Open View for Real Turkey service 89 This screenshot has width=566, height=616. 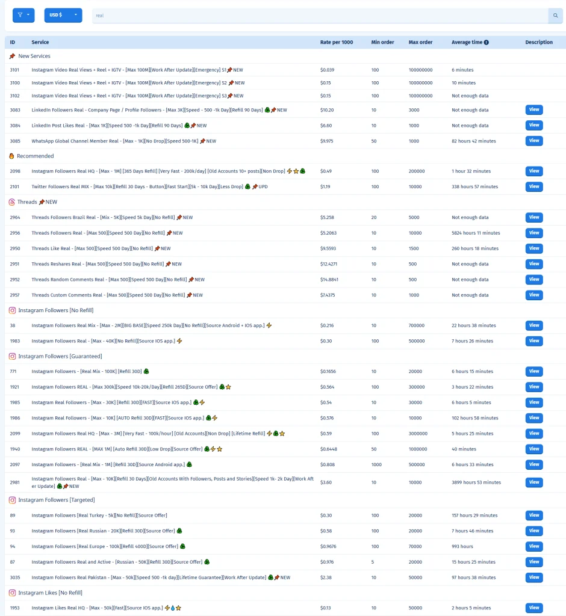(x=534, y=516)
